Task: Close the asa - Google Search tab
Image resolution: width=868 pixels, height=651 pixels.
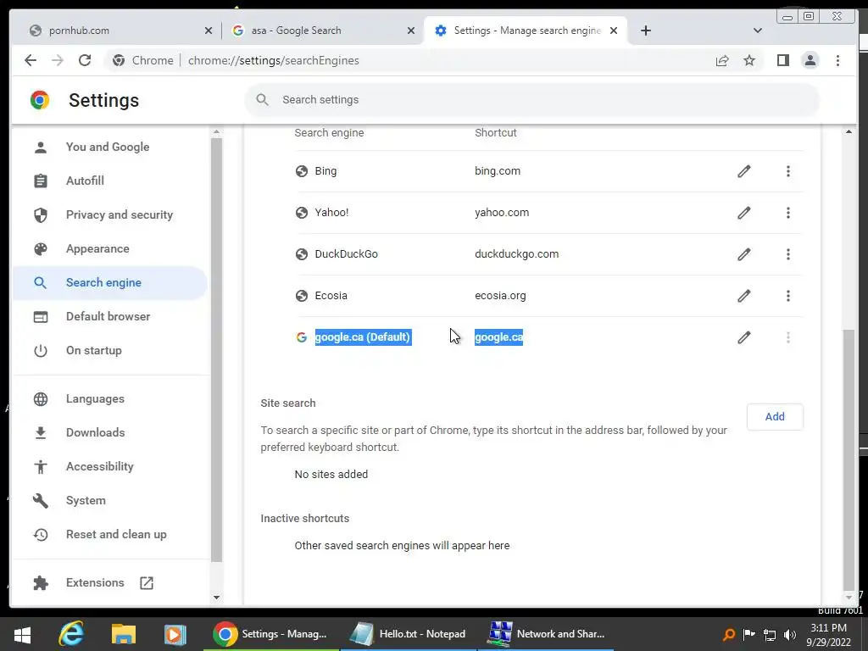Action: pyautogui.click(x=411, y=31)
